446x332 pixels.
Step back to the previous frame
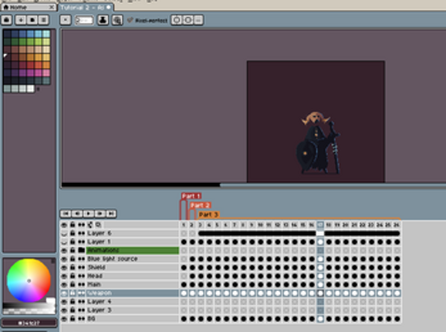point(77,213)
